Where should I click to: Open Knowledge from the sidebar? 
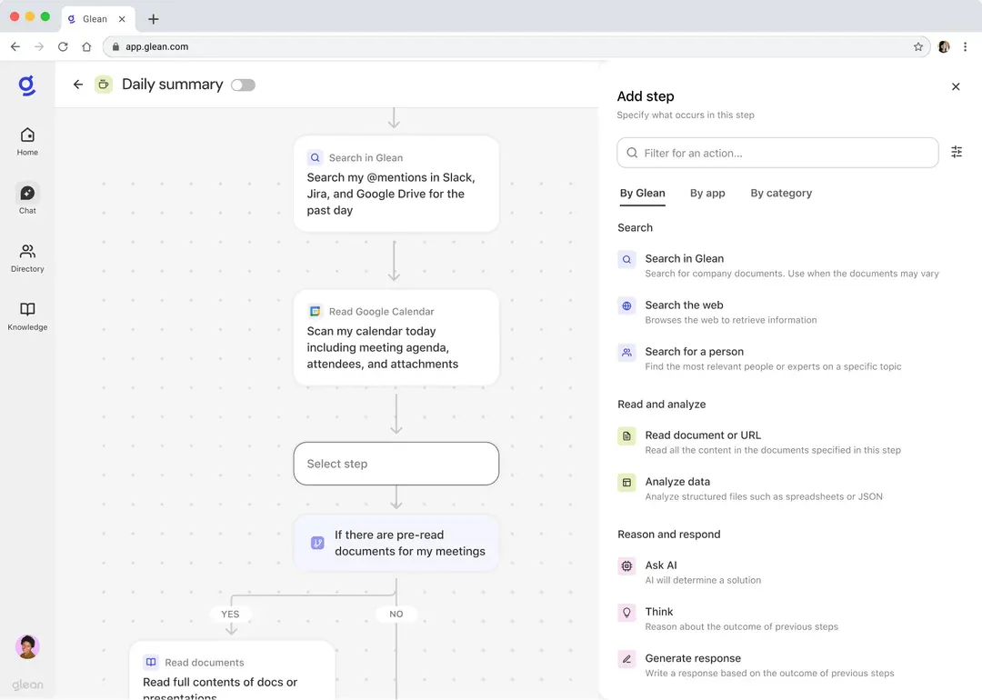point(27,316)
